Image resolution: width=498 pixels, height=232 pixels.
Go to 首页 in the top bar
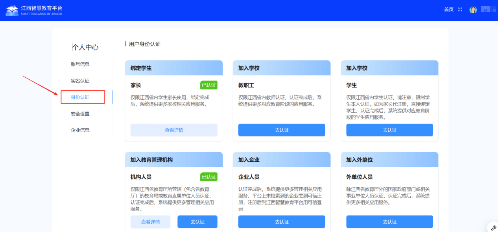(448, 9)
